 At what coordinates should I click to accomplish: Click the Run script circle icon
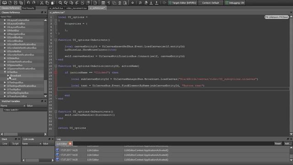coord(132,3)
